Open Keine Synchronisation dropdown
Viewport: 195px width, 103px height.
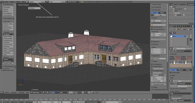[x=93, y=102]
